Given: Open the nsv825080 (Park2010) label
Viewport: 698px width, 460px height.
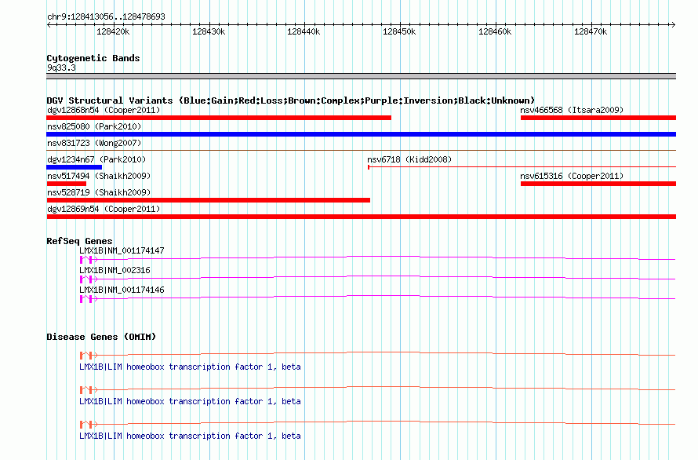Looking at the screenshot, I should click(x=94, y=126).
